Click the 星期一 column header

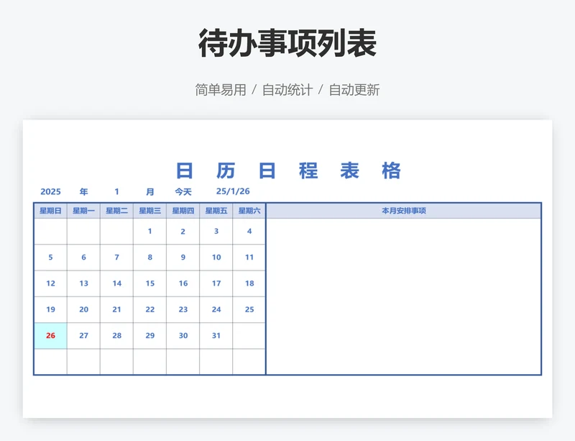[83, 211]
